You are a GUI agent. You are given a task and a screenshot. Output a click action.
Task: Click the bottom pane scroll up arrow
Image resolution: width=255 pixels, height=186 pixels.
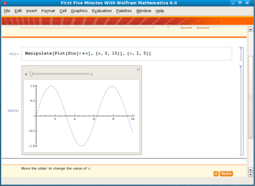tap(251, 170)
